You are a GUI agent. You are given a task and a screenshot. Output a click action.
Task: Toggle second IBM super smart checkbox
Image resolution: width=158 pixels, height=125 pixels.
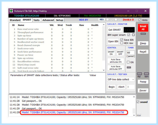(134, 35)
